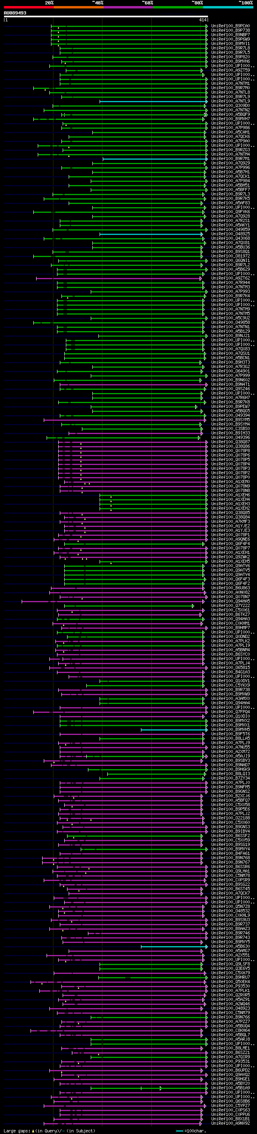Select hit UniRef100_Q38Q87
The image size is (257, 1134).
click(230, 442)
